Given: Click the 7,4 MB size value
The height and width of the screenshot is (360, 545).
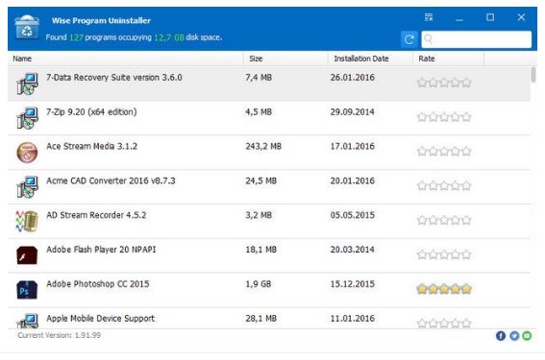Looking at the screenshot, I should [259, 78].
